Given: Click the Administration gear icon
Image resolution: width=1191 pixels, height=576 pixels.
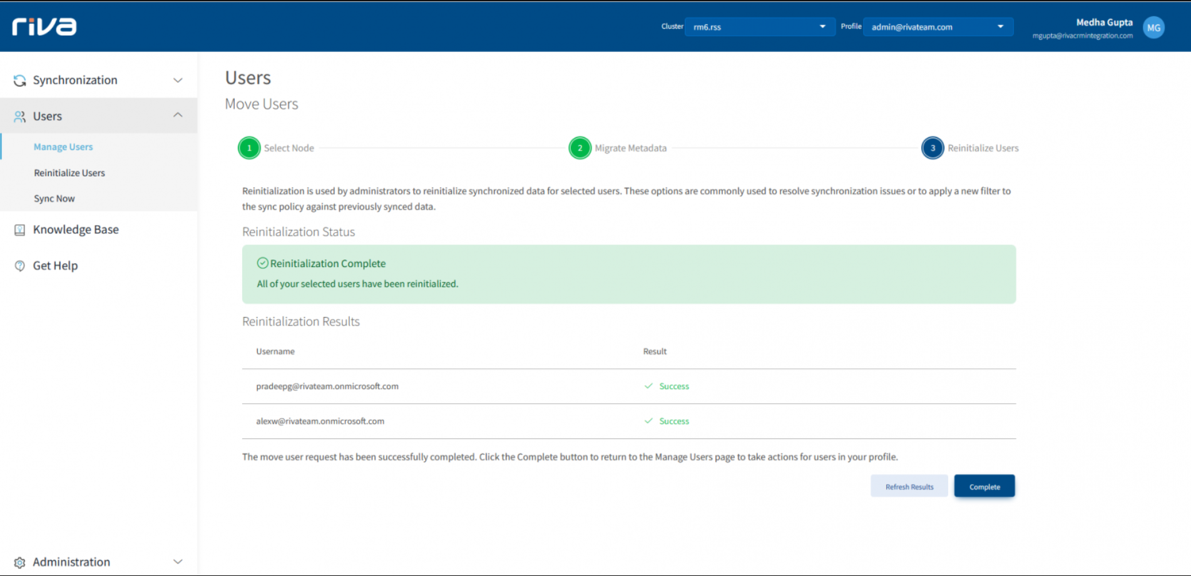Looking at the screenshot, I should (x=20, y=562).
